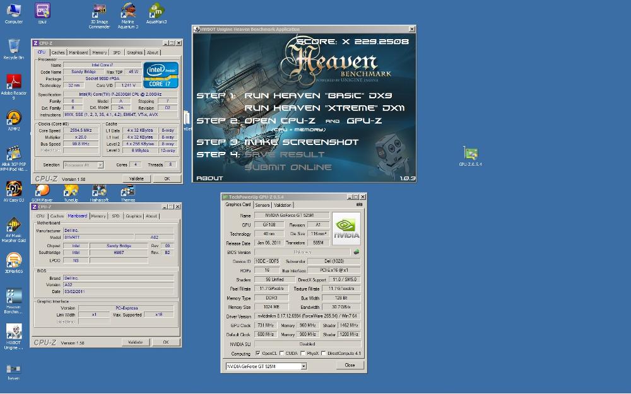Open the cpuz desktop shortcut
The image size is (631, 394).
coord(42,14)
